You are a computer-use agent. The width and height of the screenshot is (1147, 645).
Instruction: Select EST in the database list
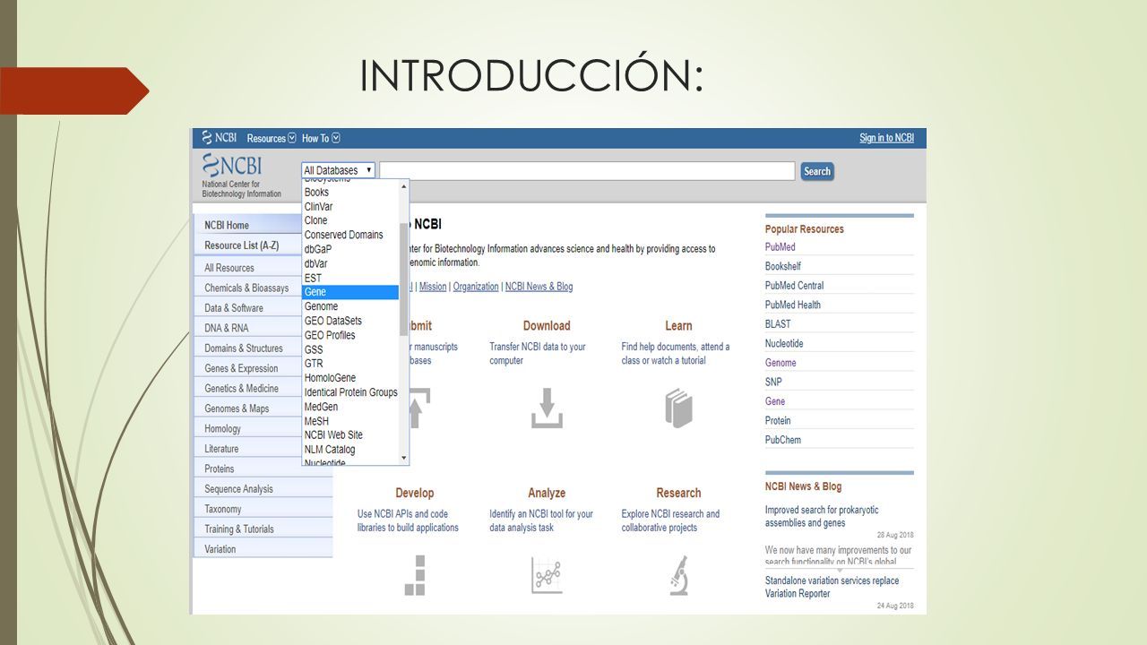[x=350, y=278]
